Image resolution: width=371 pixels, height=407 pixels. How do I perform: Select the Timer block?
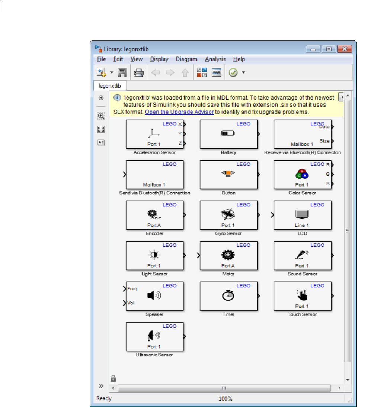click(x=228, y=296)
